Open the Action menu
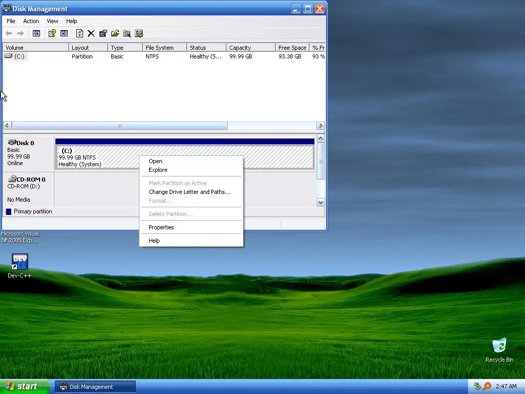 pos(31,21)
